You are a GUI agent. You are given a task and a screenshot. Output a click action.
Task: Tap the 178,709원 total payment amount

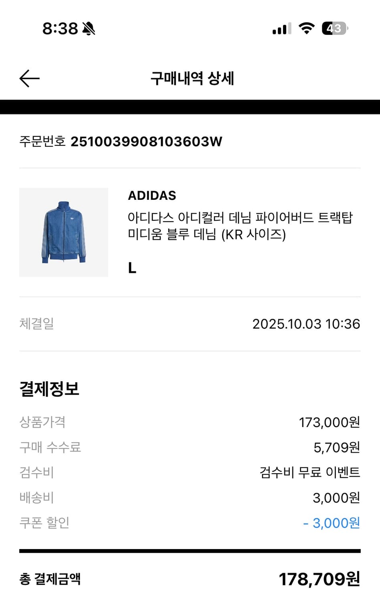[x=319, y=579]
